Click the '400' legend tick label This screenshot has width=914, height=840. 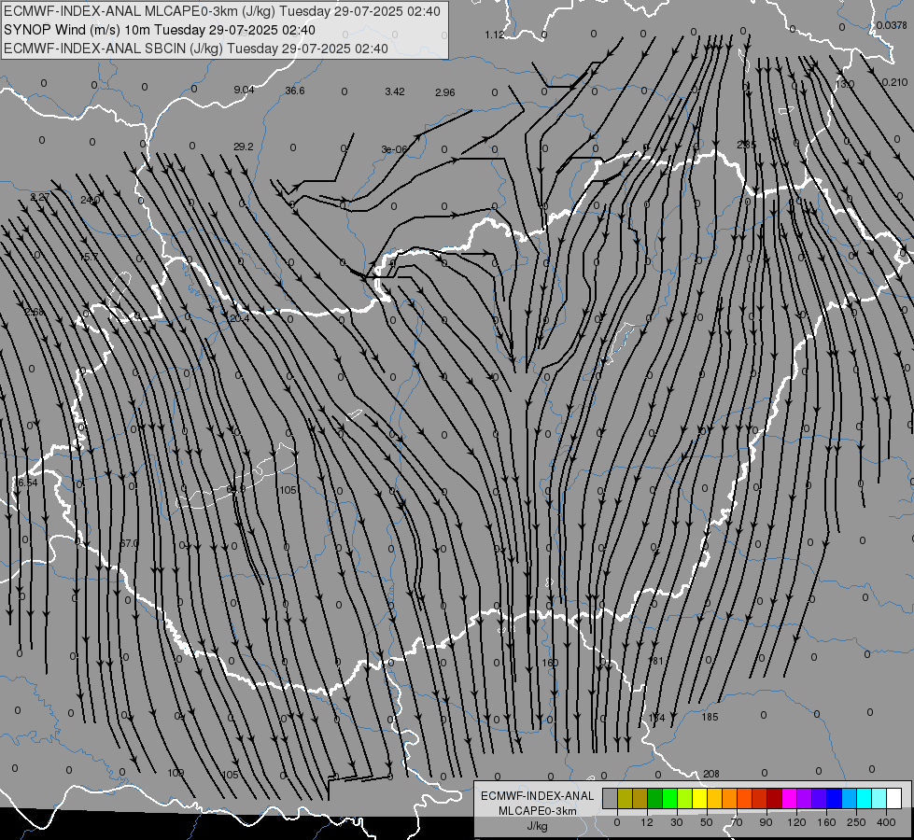(x=886, y=822)
